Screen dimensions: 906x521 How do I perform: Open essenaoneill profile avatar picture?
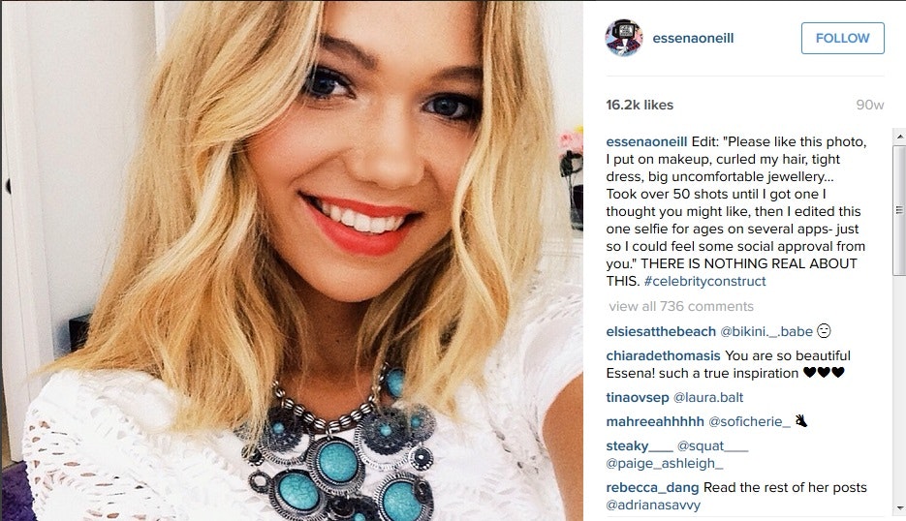(x=623, y=38)
